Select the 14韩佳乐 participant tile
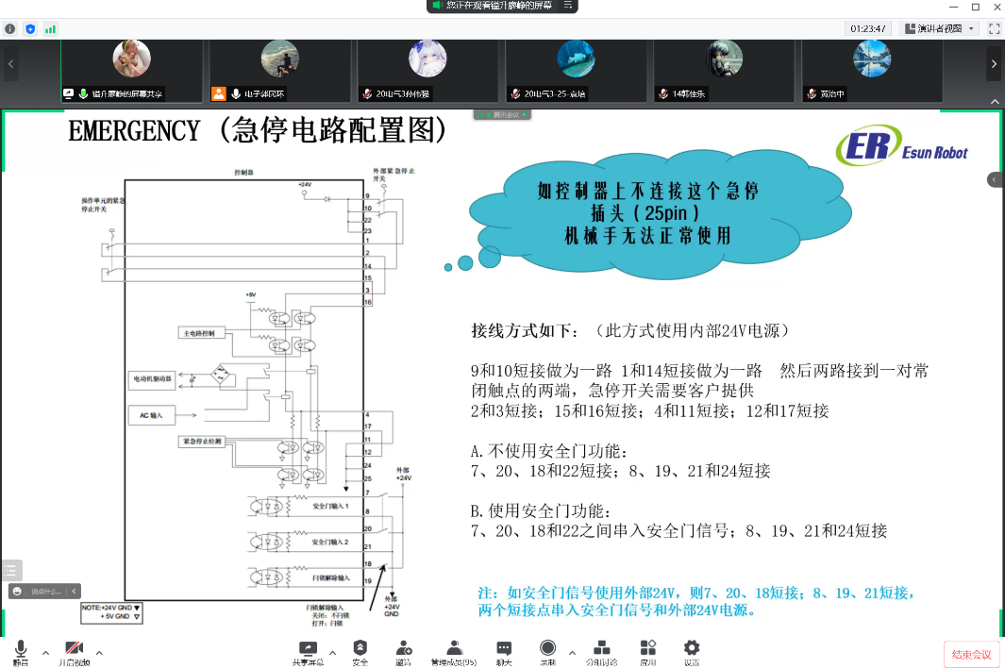The width and height of the screenshot is (1005, 669). pos(725,71)
